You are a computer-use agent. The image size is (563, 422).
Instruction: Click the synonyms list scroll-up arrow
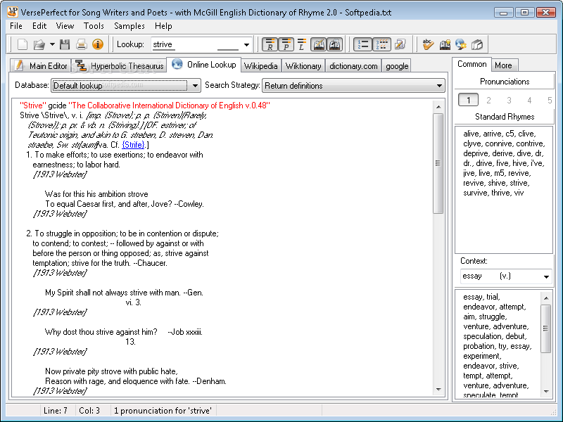pos(546,298)
